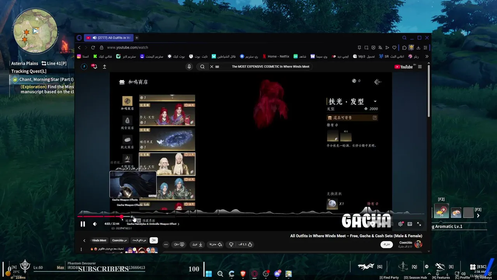Open browser tab search magnifier

coord(404,38)
